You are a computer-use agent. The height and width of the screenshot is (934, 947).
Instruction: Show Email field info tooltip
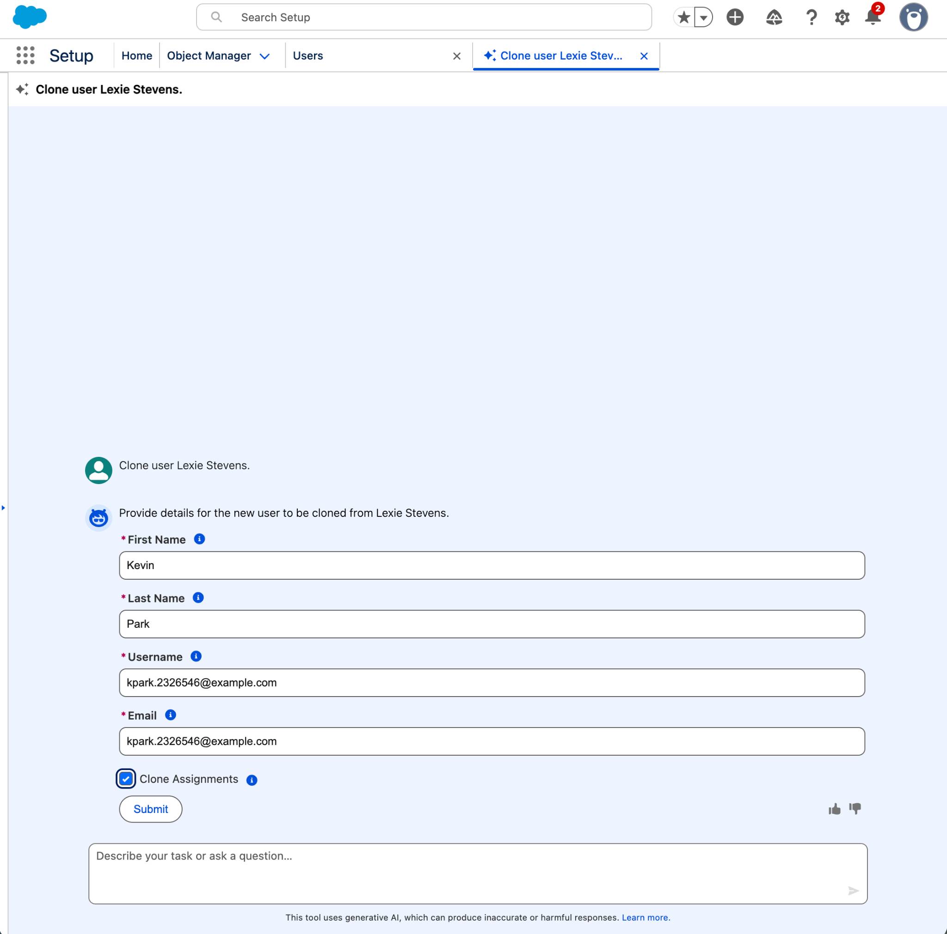[170, 715]
